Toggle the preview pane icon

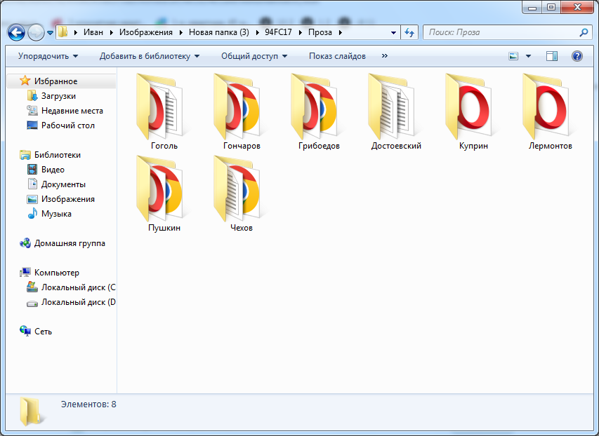pyautogui.click(x=552, y=56)
